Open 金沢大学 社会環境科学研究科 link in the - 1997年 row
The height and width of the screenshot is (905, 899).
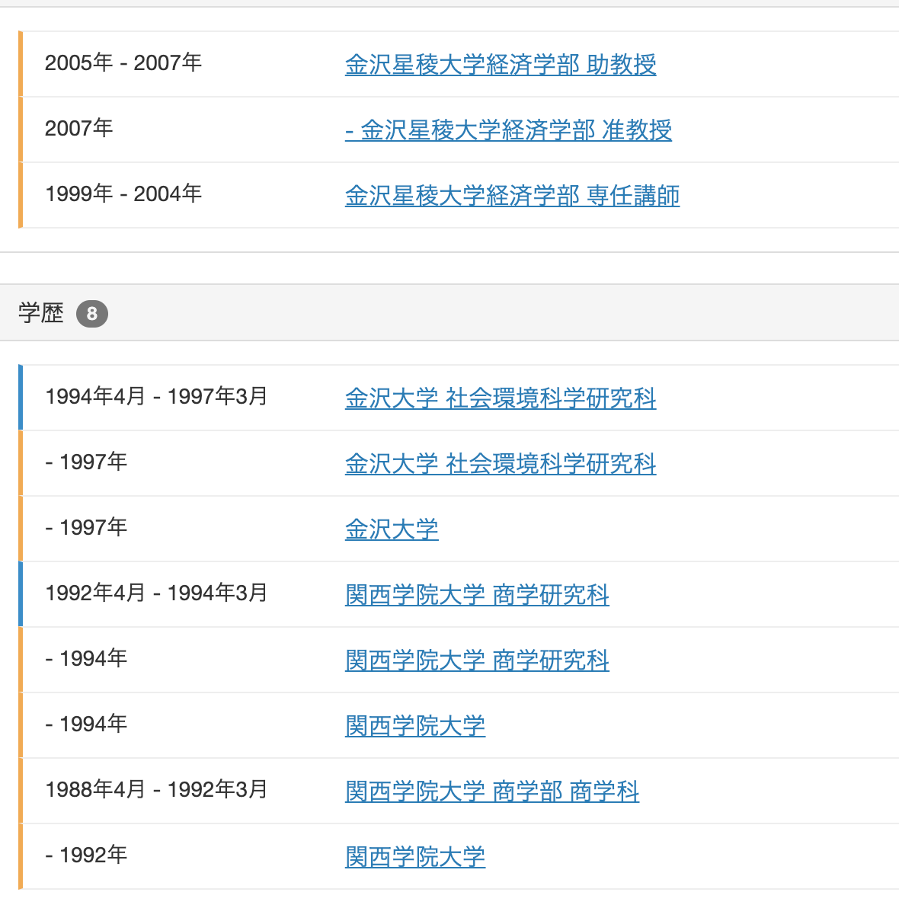pos(501,463)
